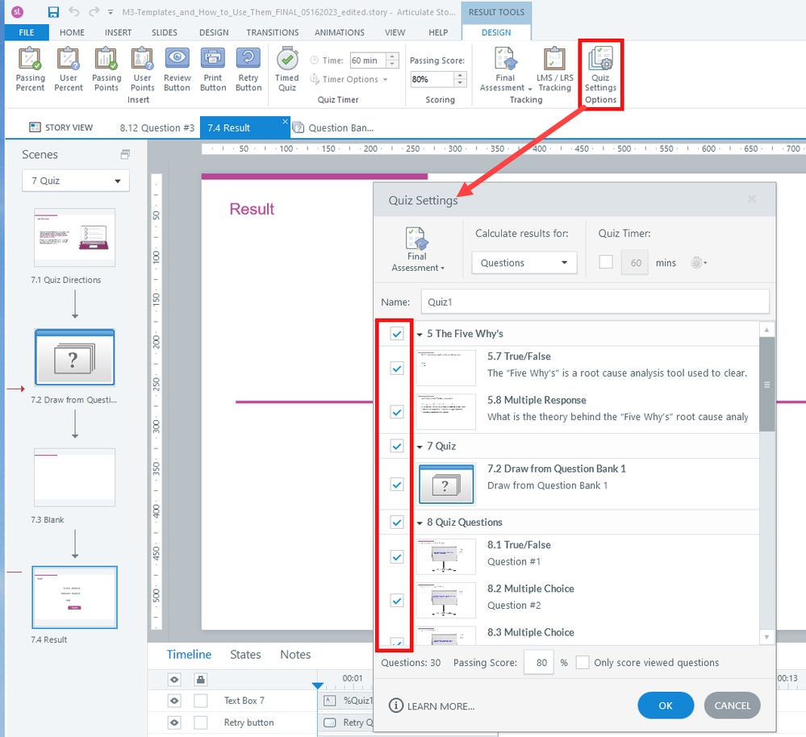
Task: Enable the Timed Quiz option
Action: pyautogui.click(x=287, y=70)
